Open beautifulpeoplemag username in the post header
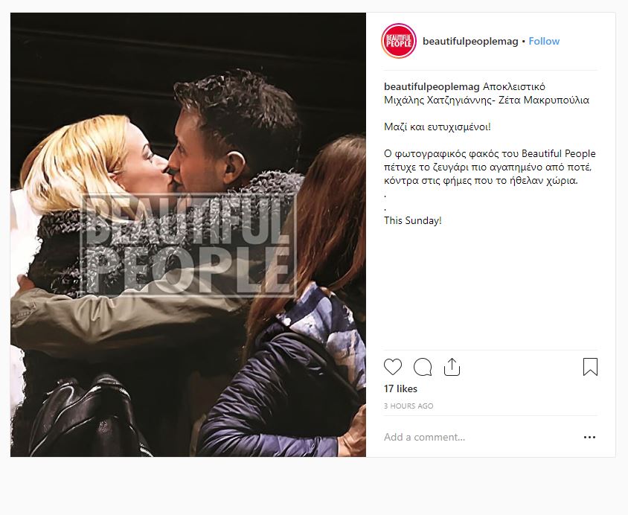Viewport: 628px width, 515px height. click(x=470, y=41)
